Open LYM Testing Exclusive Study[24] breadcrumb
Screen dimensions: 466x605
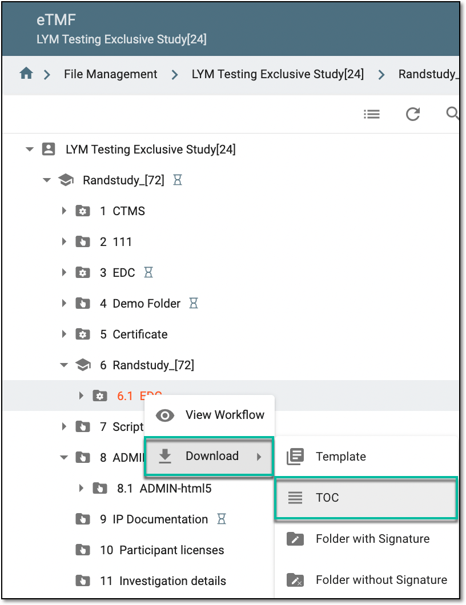[x=278, y=74]
